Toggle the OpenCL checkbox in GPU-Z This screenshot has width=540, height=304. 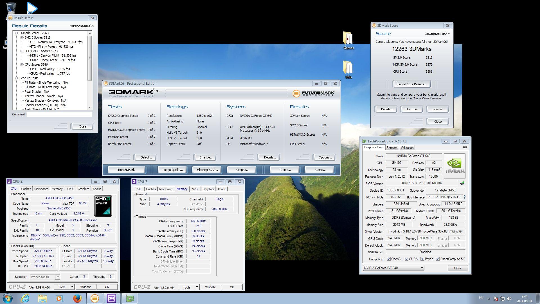point(389,259)
